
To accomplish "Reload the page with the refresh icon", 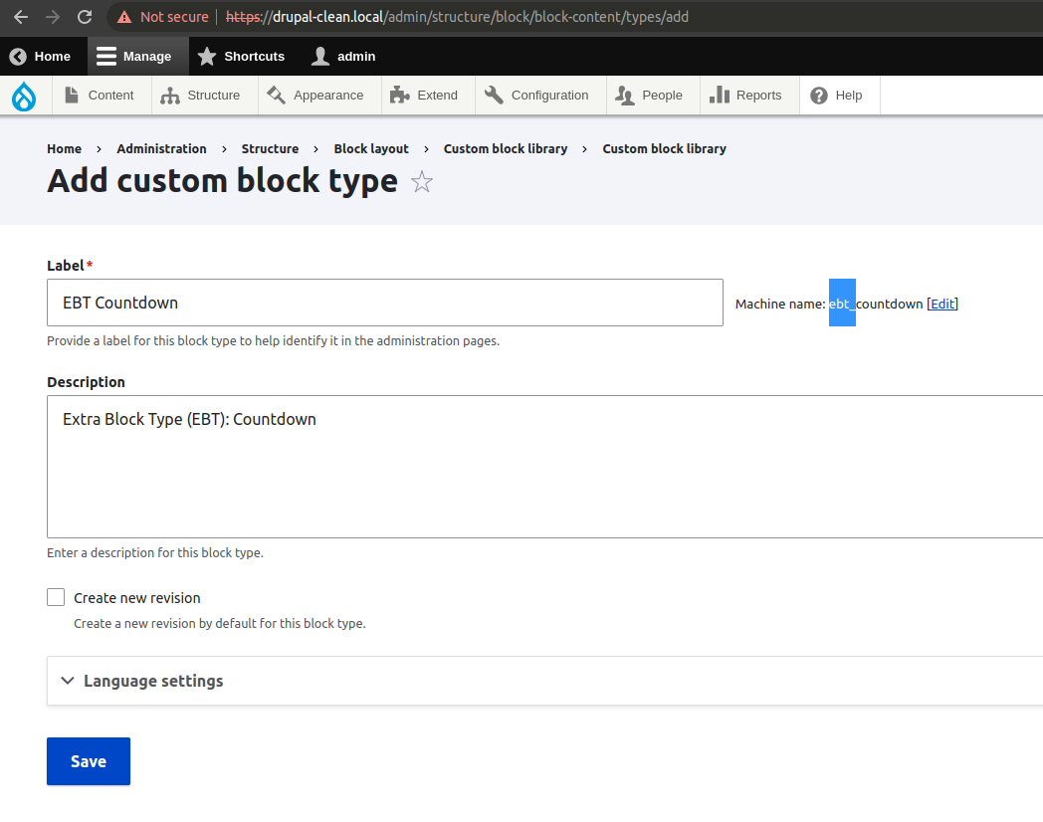I will point(84,16).
